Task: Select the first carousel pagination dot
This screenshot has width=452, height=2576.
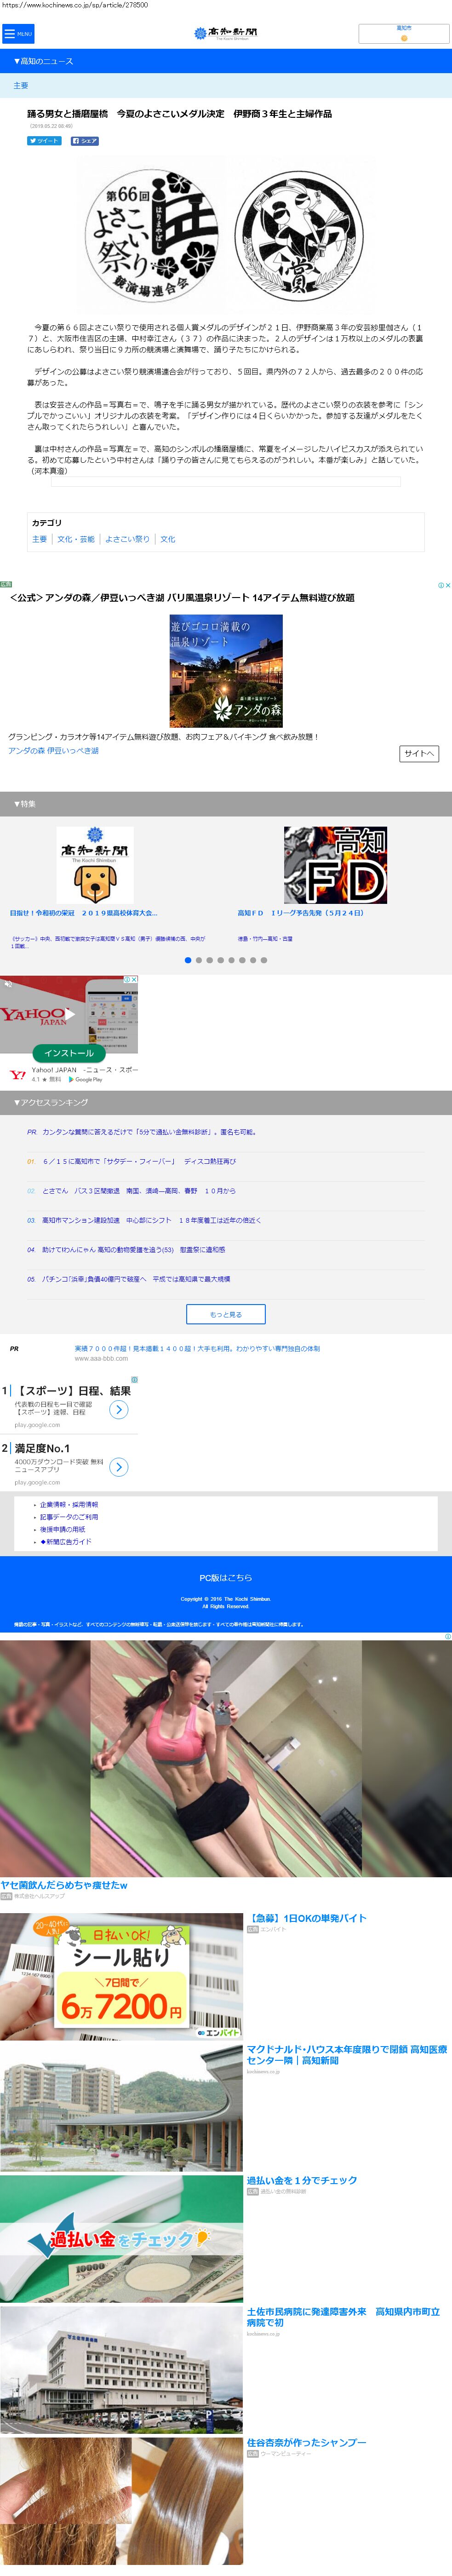Action: (x=187, y=960)
